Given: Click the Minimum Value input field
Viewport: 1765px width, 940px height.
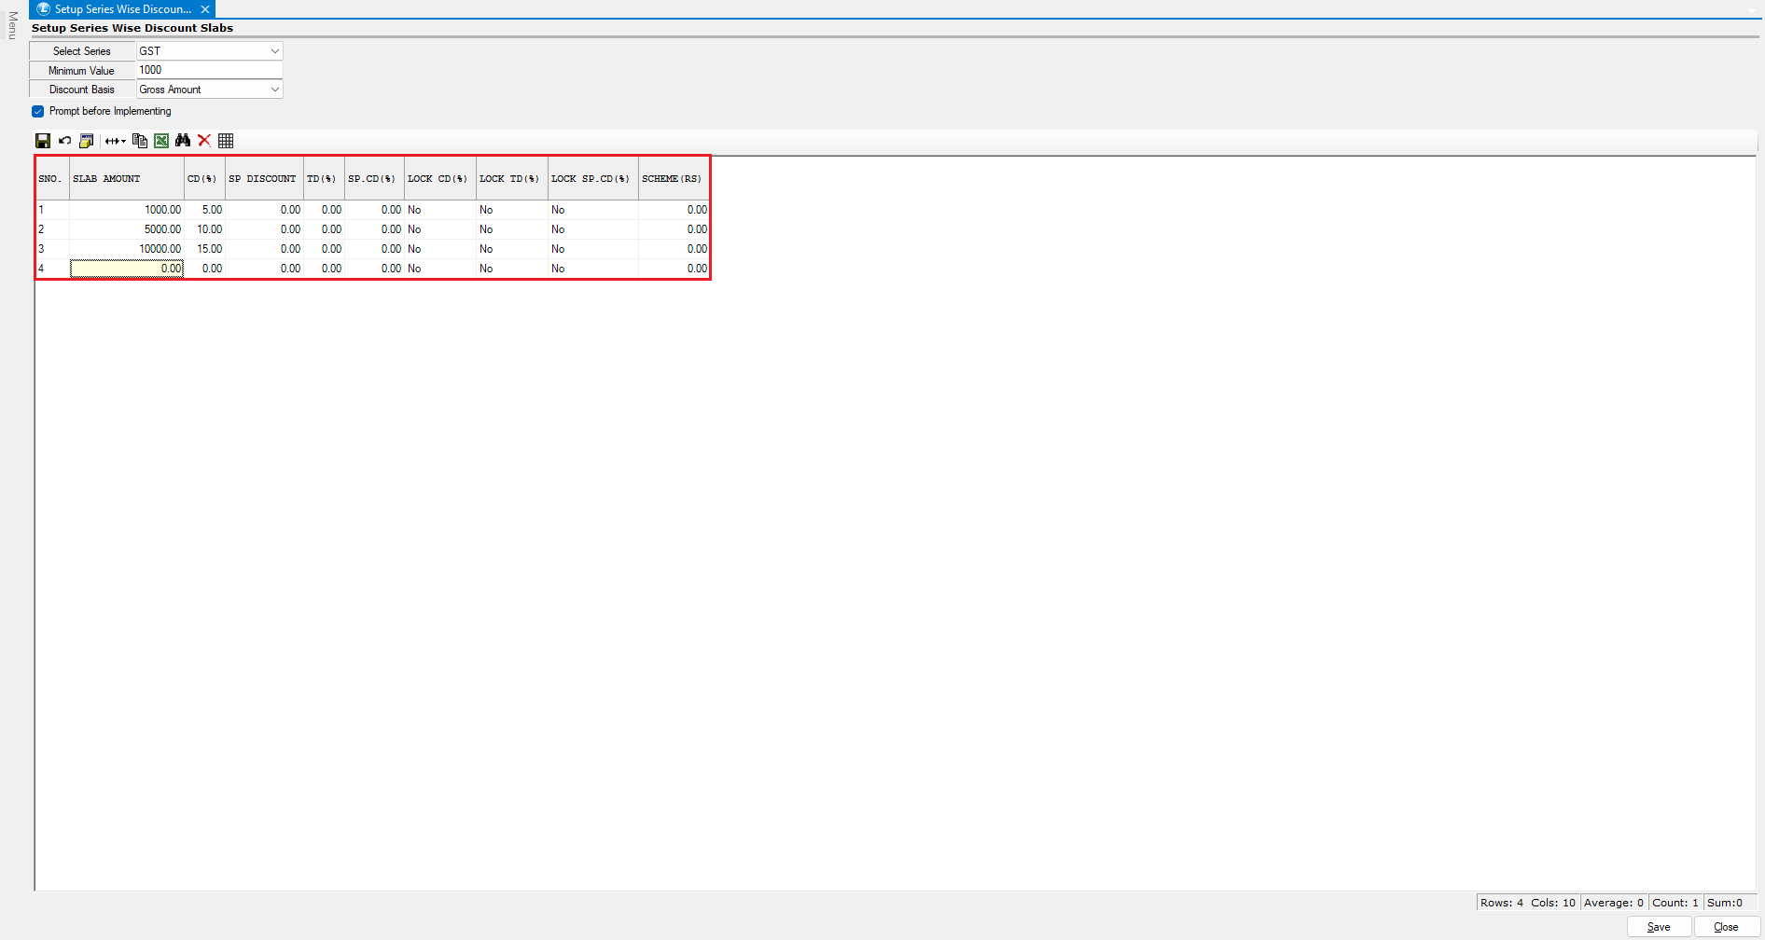Looking at the screenshot, I should pyautogui.click(x=209, y=71).
